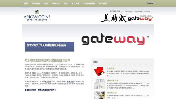Open the 首页 home menu item
Viewport: 176px width, 99px height.
26,4
